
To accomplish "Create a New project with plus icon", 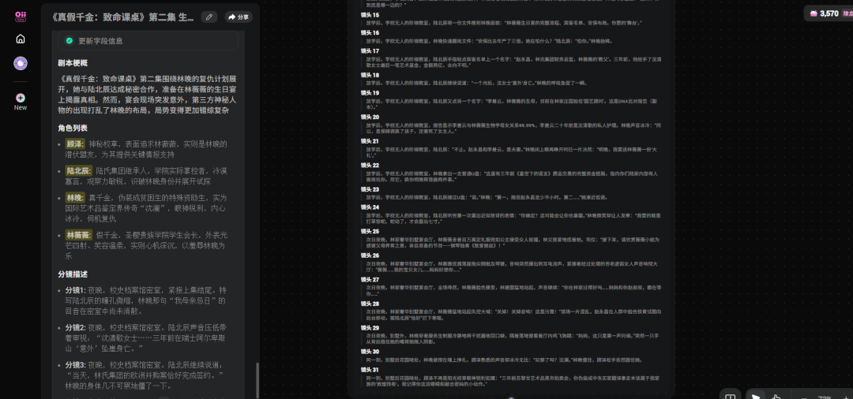I will 20,99.
